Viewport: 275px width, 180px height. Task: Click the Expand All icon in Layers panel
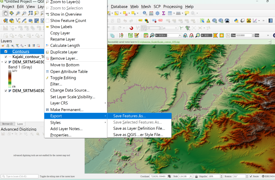pos(29,46)
